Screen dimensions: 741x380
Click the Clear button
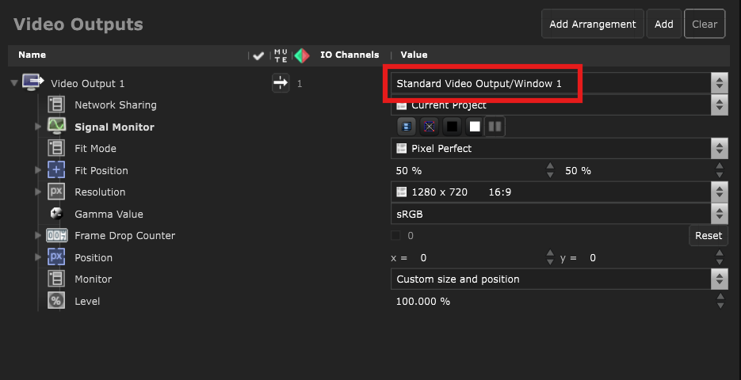coord(705,24)
